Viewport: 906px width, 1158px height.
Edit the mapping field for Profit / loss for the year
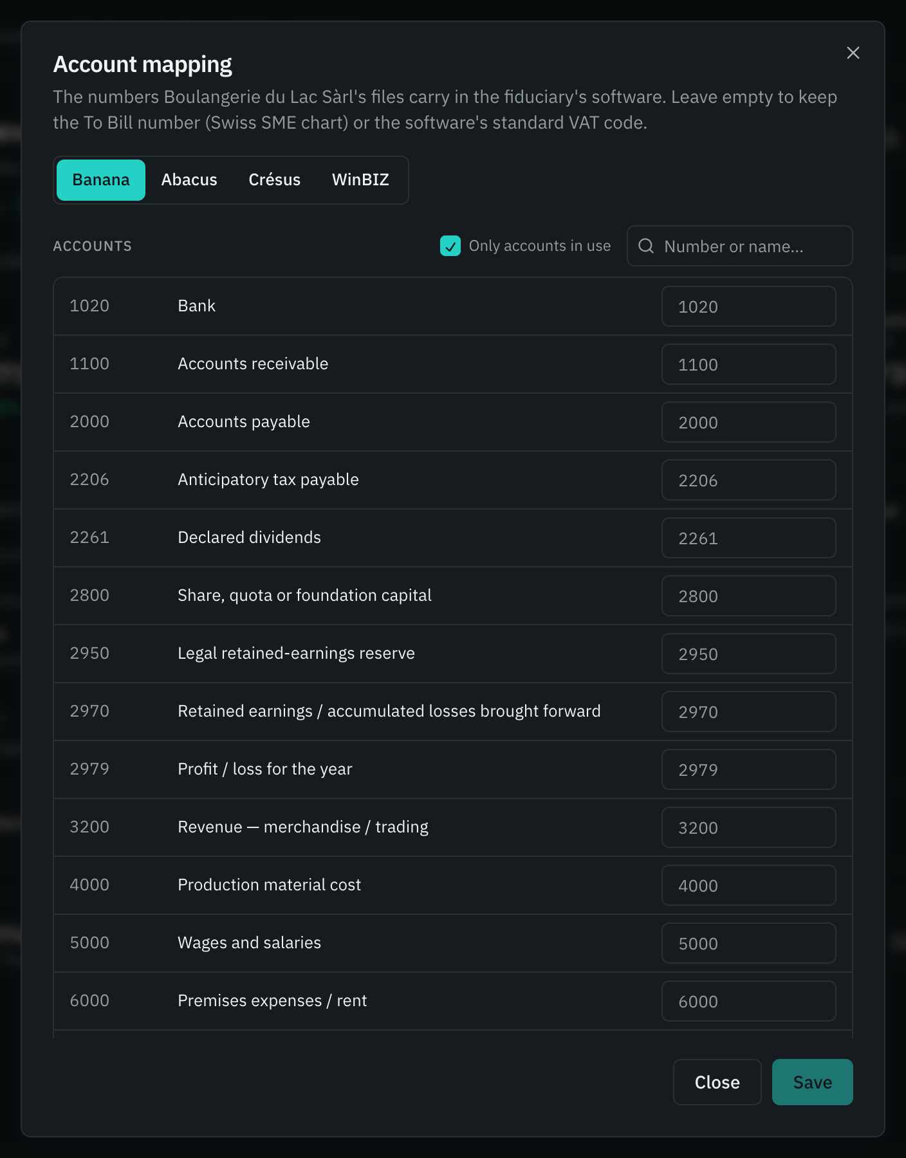point(749,769)
